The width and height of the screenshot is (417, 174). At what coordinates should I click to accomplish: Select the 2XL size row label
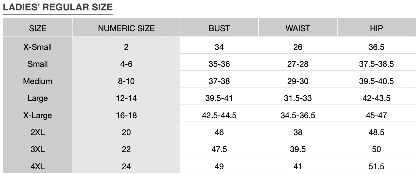tap(38, 132)
